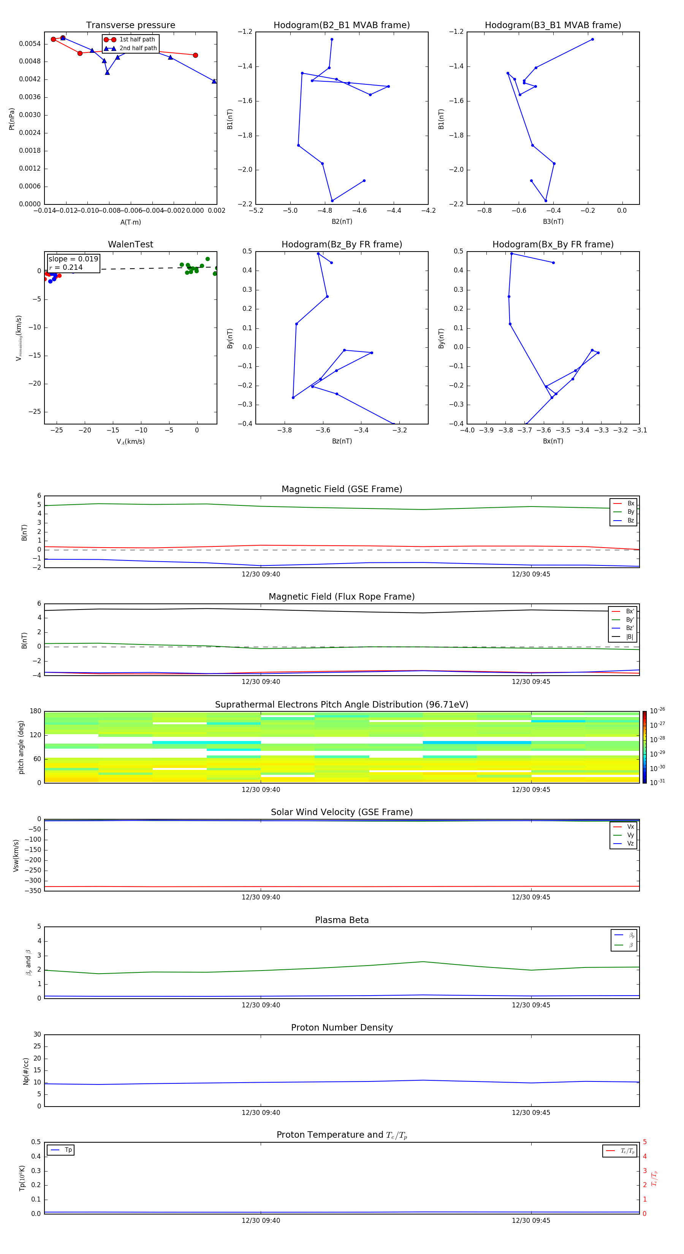Click the 10^-26 colorbar tick label
This screenshot has height=1254, width=684.
pyautogui.click(x=657, y=711)
